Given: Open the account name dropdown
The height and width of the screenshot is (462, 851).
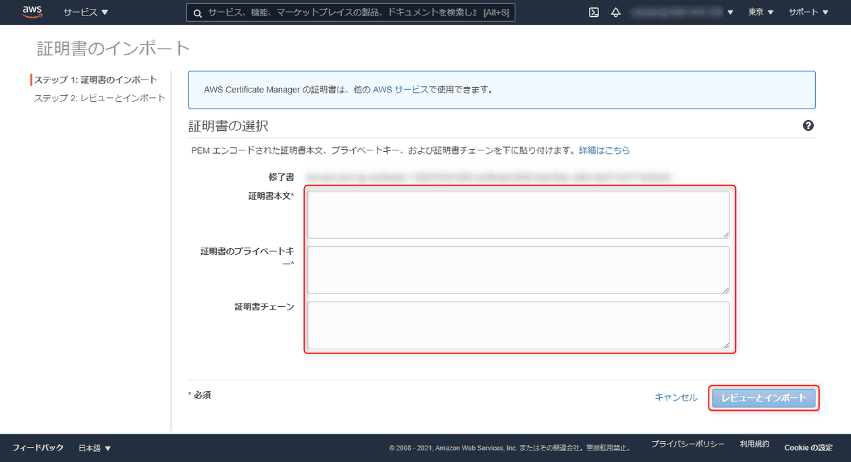Looking at the screenshot, I should pyautogui.click(x=682, y=11).
